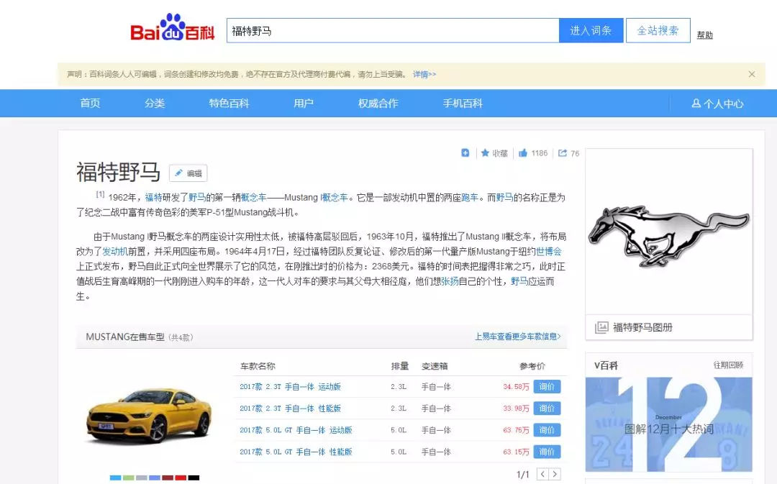Open the 用户 navigation item
Screen dimensions: 777x484
(x=304, y=103)
